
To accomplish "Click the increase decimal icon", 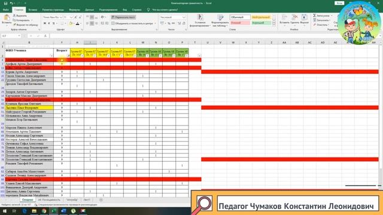I will pyautogui.click(x=179, y=23).
